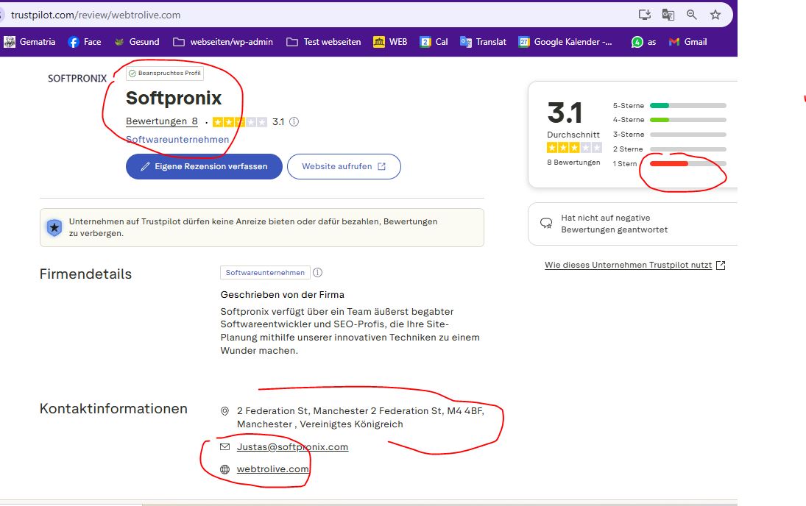This screenshot has height=506, width=806.
Task: Click the globe icon beside webtrolive.com
Action: [x=225, y=469]
